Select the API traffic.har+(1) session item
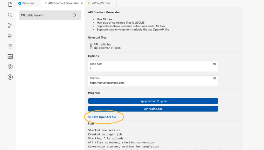 click(50, 15)
